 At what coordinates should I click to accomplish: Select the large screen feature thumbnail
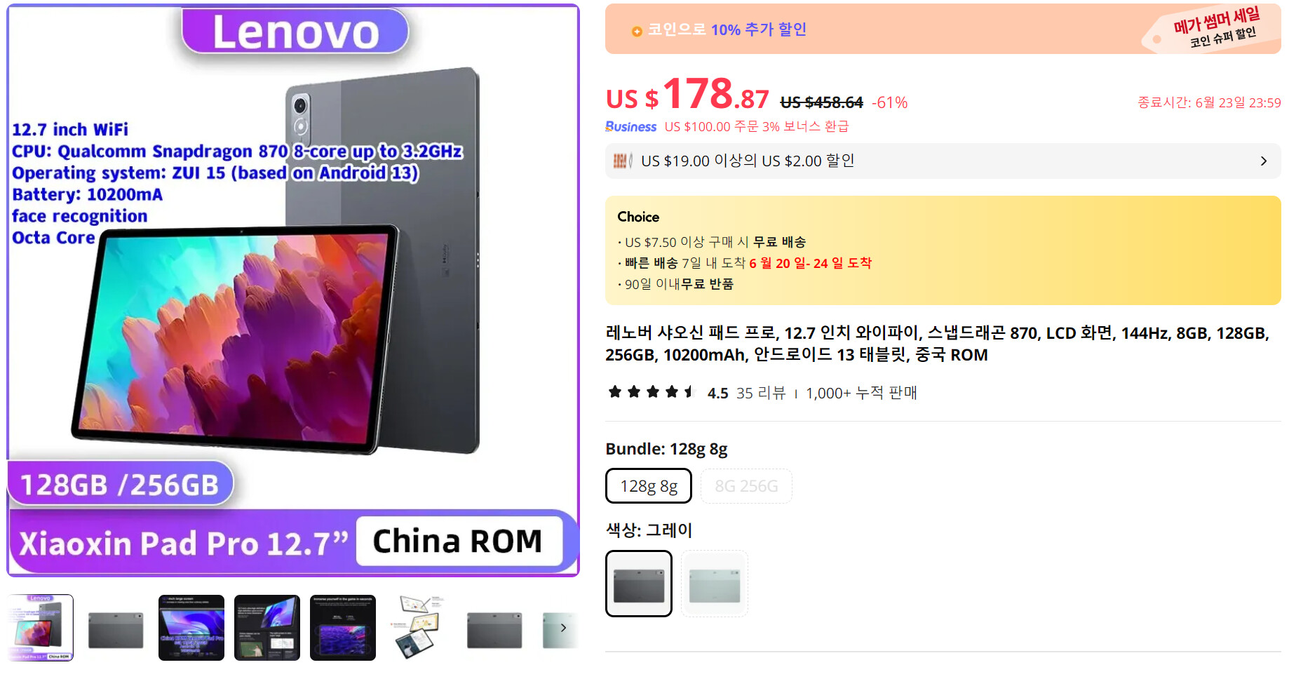pyautogui.click(x=191, y=628)
